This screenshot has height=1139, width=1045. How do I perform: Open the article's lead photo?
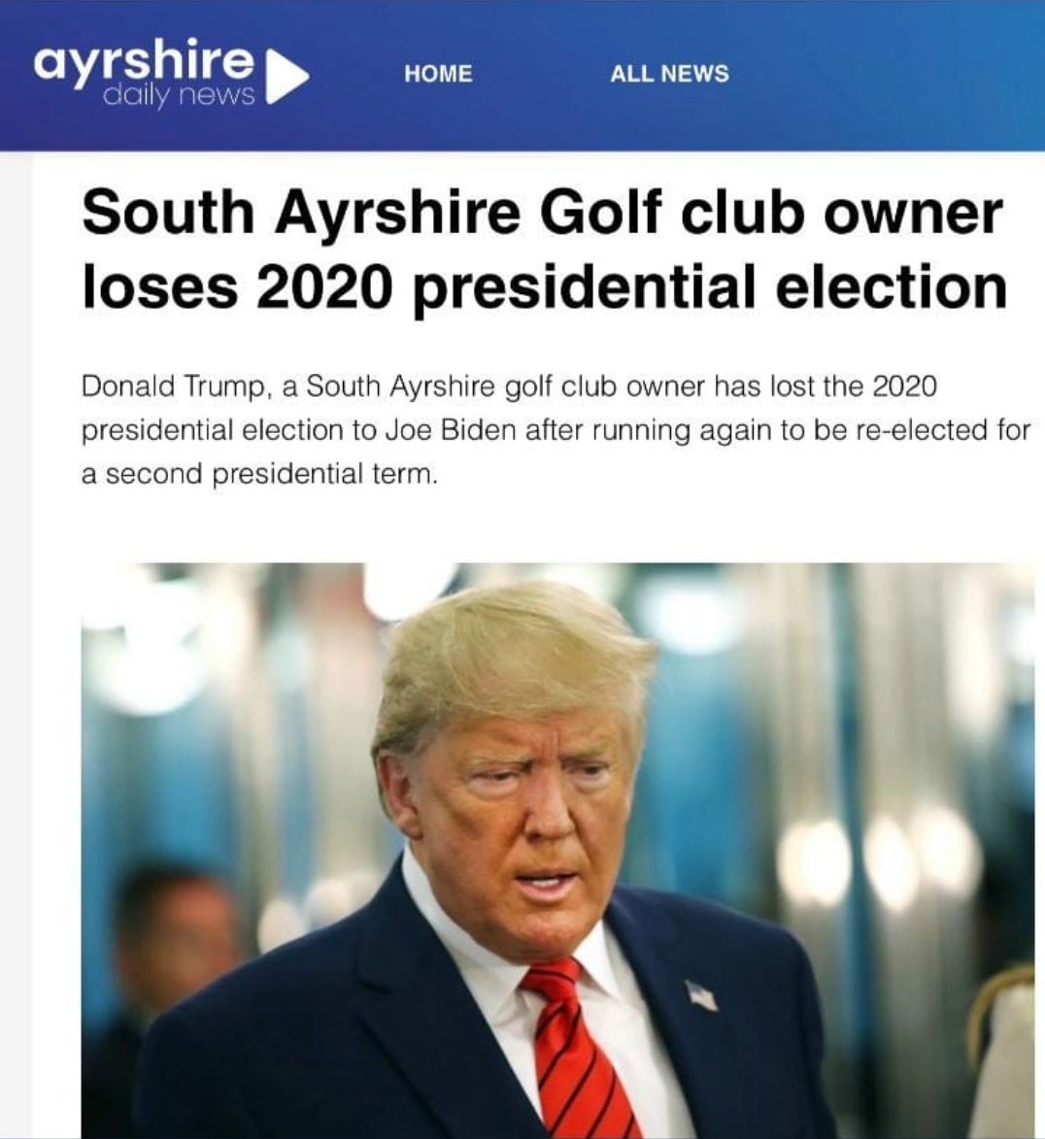pos(558,850)
